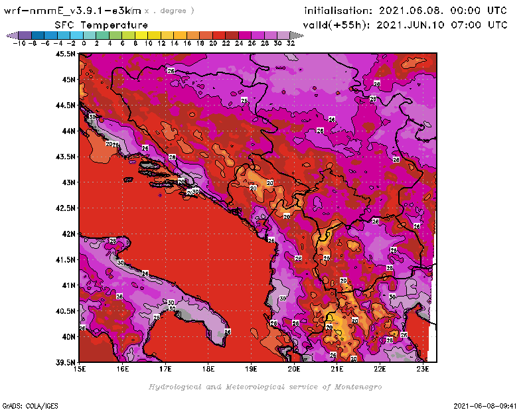Select the 40.5N latitude axis label
This screenshot has width=531, height=410.
pos(65,311)
